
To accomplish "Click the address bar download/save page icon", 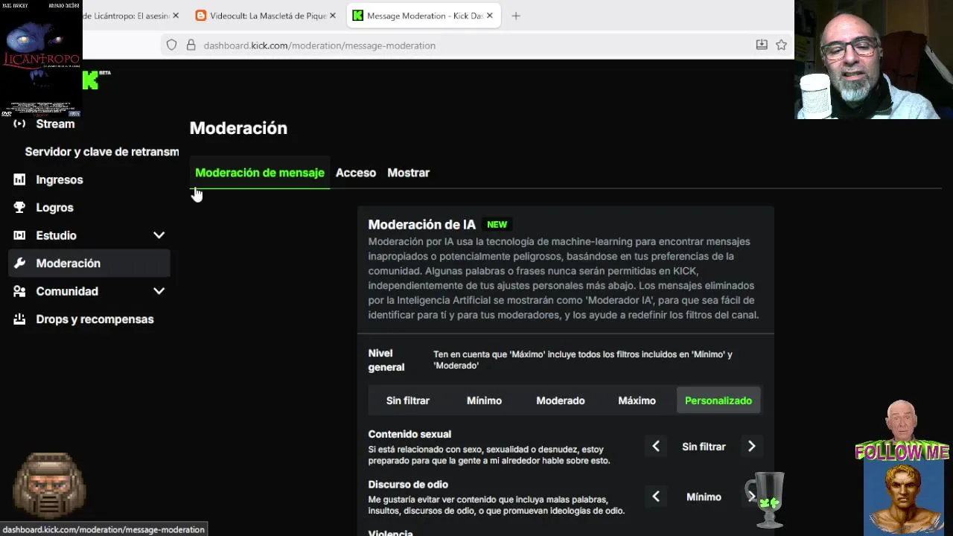I will tap(762, 45).
